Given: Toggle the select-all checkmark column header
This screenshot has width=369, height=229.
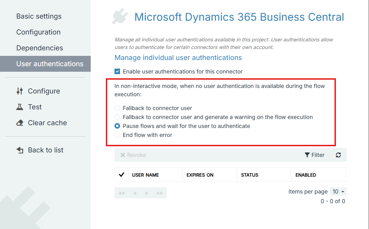Looking at the screenshot, I should 121,175.
